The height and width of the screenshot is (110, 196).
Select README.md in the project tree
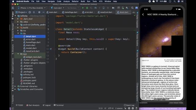point(29,83)
